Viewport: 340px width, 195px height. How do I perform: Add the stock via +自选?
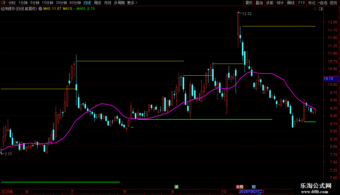323,3
